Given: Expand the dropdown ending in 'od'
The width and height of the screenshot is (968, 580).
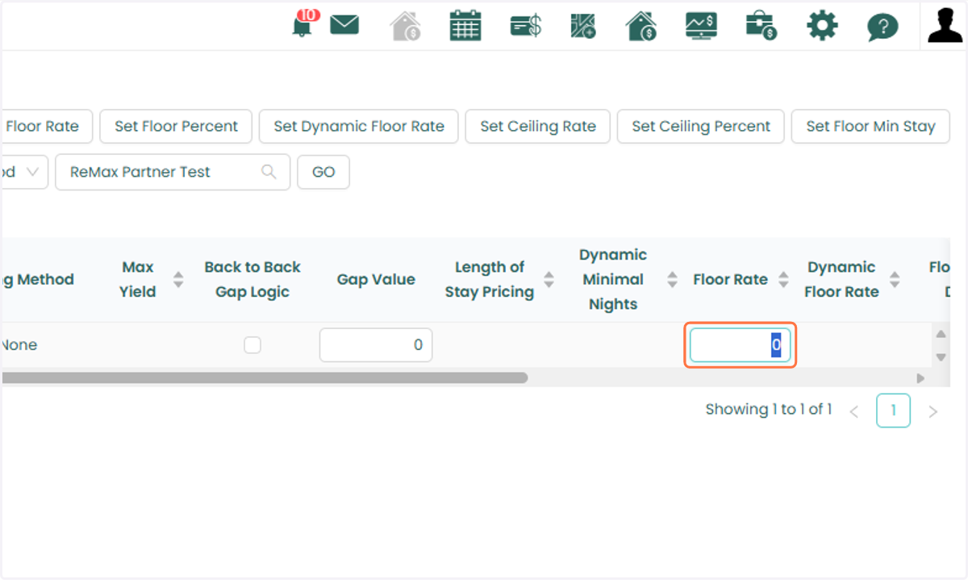Looking at the screenshot, I should pyautogui.click(x=23, y=172).
